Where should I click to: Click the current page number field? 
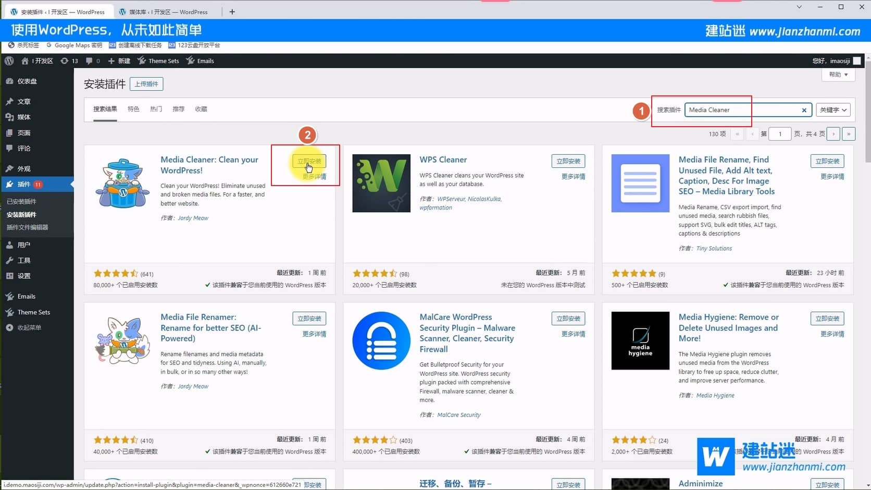click(780, 134)
